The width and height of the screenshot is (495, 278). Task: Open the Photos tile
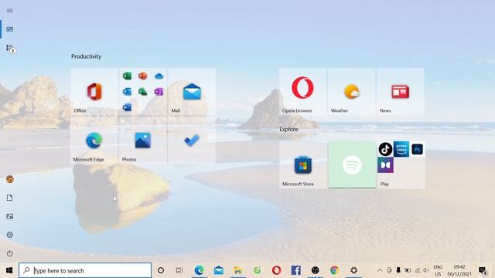(x=142, y=141)
